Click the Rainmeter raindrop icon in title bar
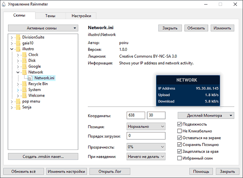 [3, 4]
